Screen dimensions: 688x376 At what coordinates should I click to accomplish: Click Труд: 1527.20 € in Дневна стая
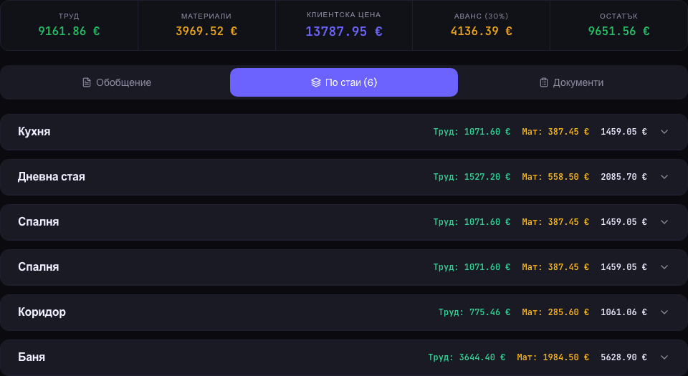(x=472, y=177)
